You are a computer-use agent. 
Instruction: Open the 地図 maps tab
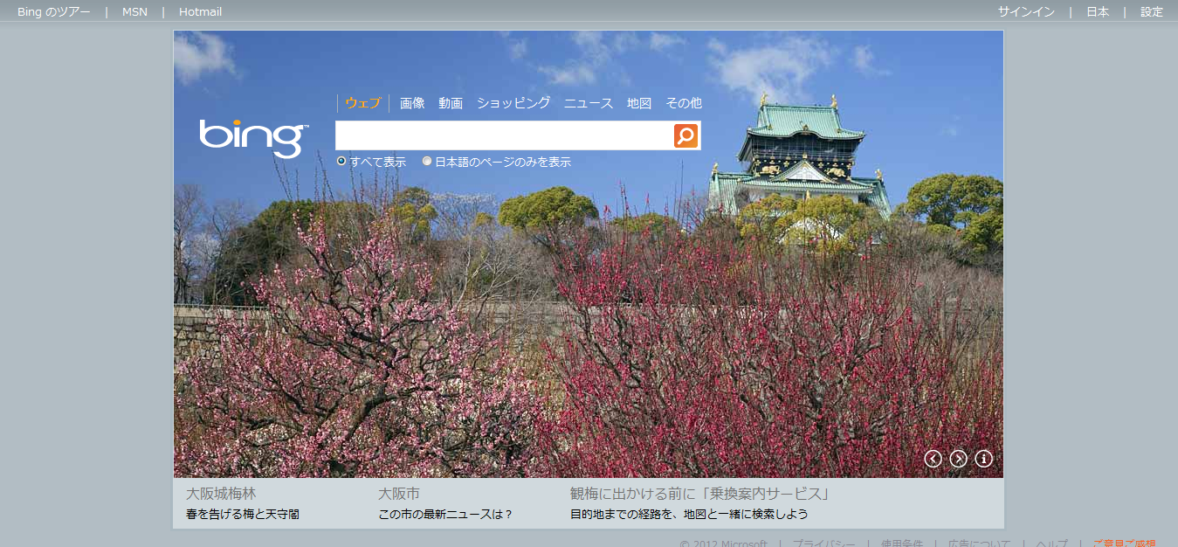[x=639, y=103]
